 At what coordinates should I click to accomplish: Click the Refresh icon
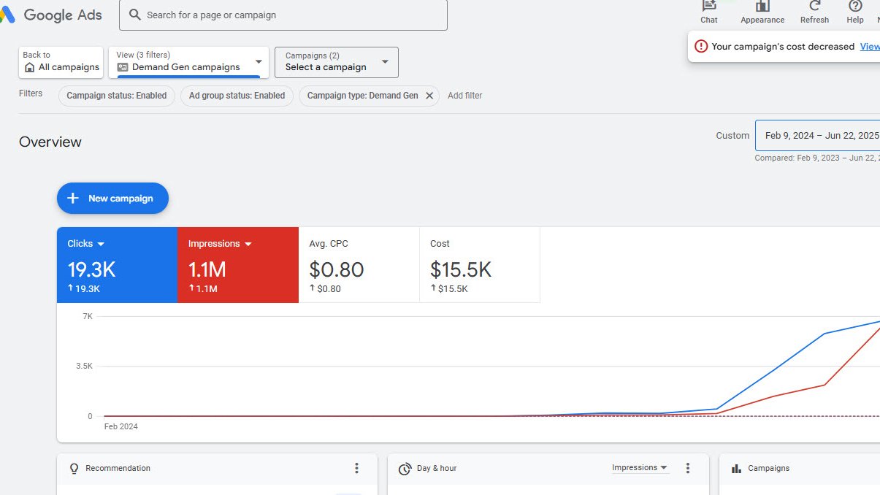click(814, 6)
